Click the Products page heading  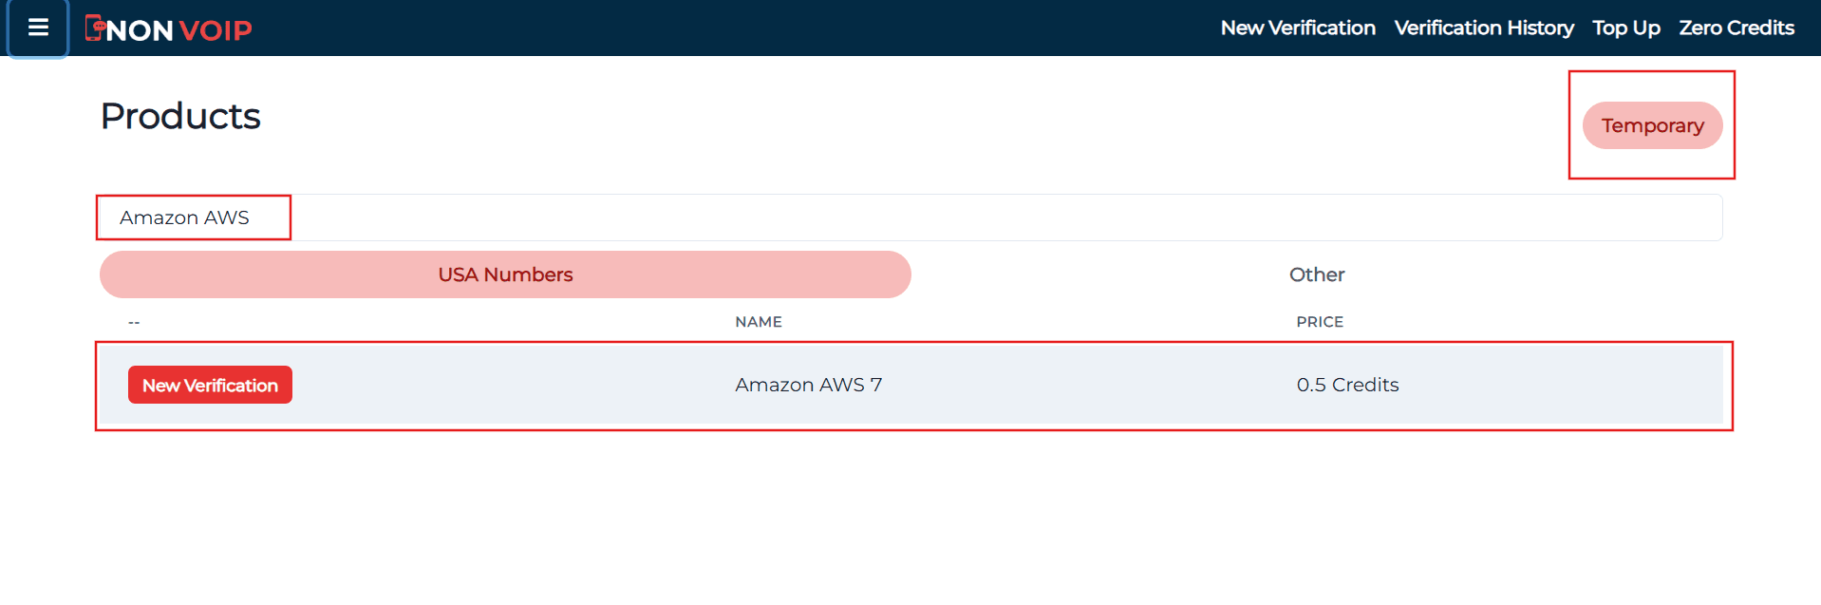point(179,116)
